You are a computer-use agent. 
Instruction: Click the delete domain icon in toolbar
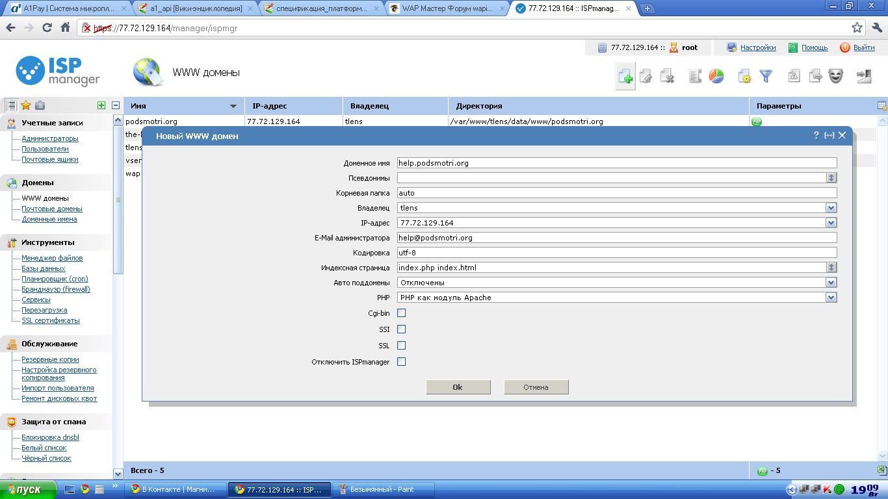pos(667,77)
